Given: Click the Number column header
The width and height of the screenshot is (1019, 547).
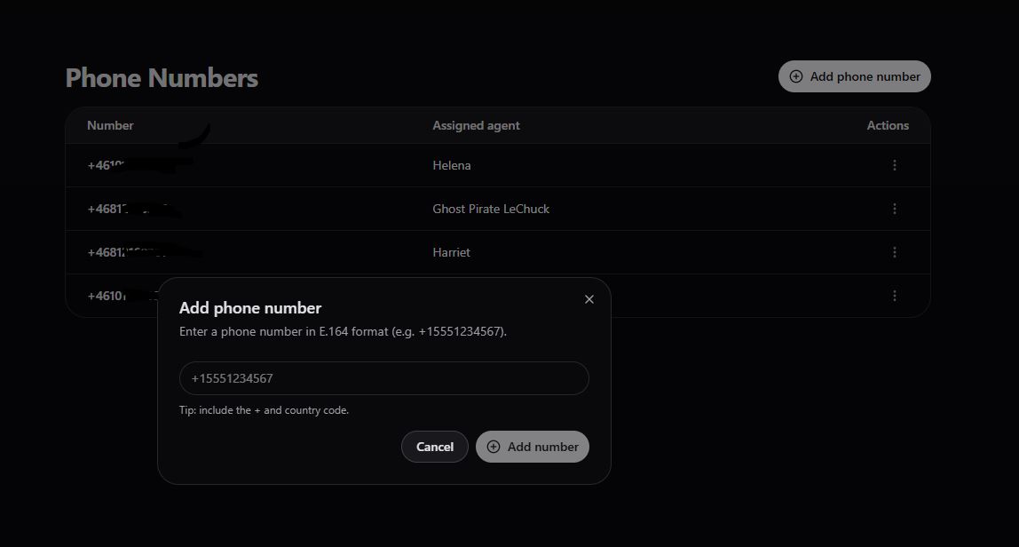Looking at the screenshot, I should click(110, 125).
